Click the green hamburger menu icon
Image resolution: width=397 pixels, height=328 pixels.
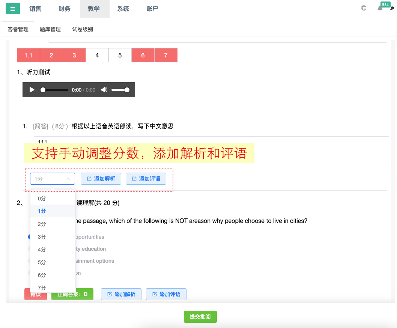(13, 9)
